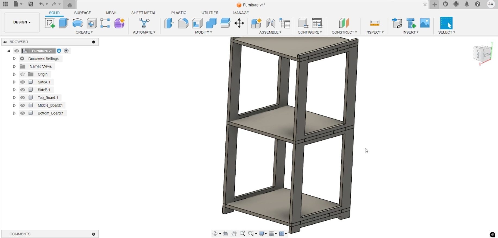Open the CONSTRUCT dropdown menu
The image size is (498, 238).
(x=344, y=32)
